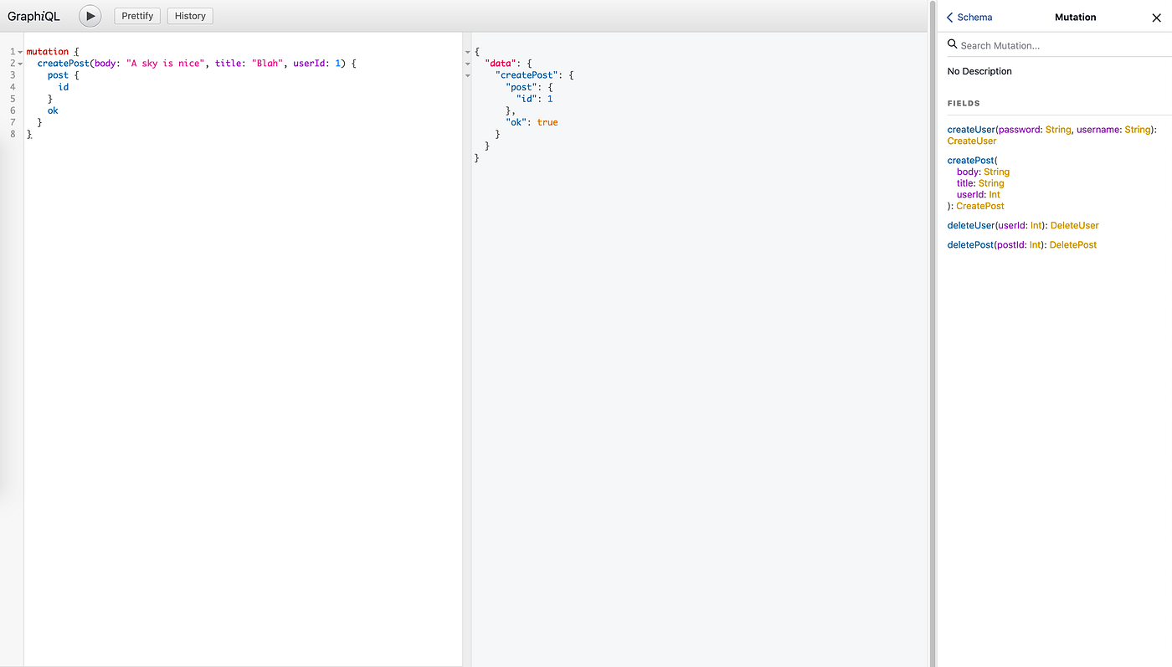Click the pink play Execute icon
Viewport: 1172px width, 667px height.
point(90,15)
